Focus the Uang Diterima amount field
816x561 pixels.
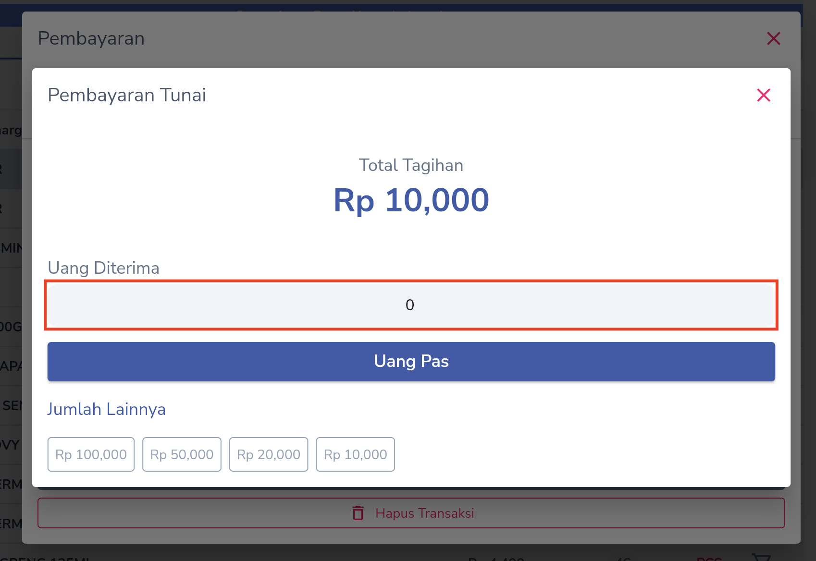411,305
